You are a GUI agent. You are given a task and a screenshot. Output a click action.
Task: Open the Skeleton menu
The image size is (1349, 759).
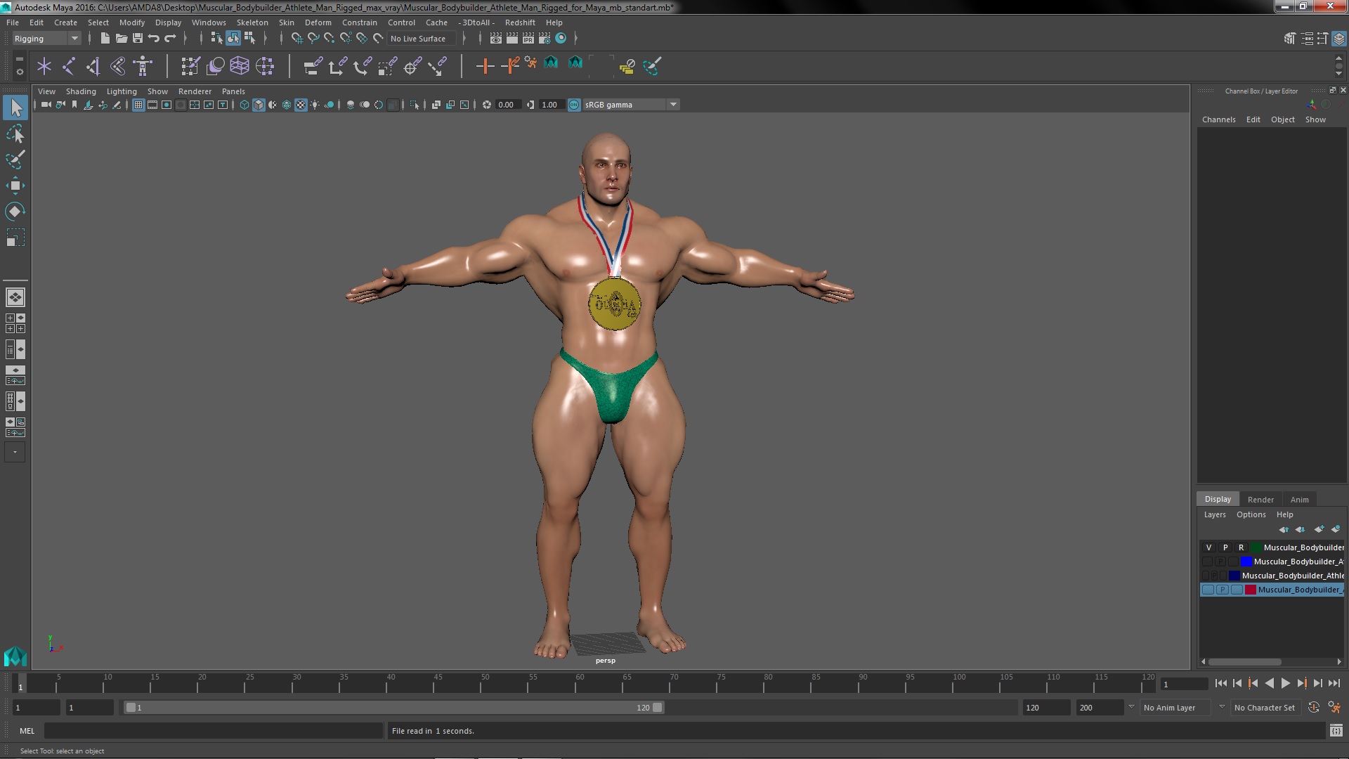coord(252,22)
